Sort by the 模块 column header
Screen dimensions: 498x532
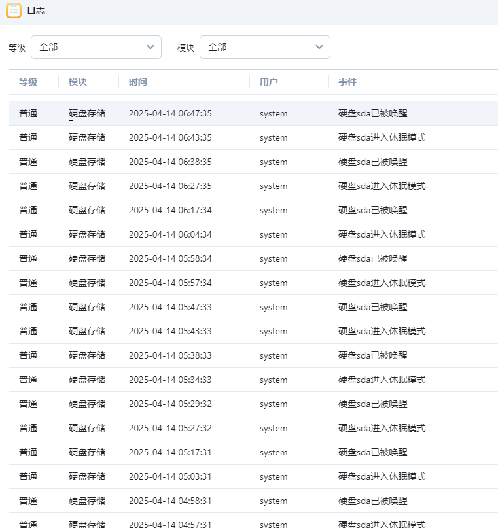[x=78, y=82]
